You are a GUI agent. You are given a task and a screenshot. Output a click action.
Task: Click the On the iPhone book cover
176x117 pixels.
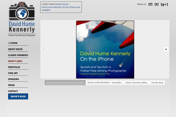pyautogui.click(x=105, y=49)
